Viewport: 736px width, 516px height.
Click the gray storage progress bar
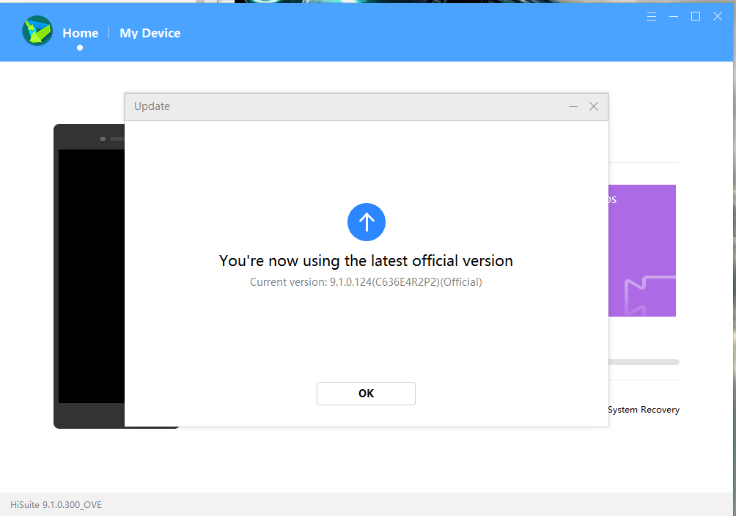(644, 362)
